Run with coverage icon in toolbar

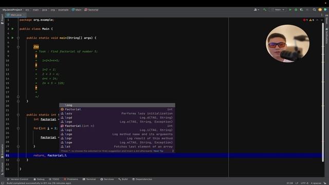tap(302, 10)
